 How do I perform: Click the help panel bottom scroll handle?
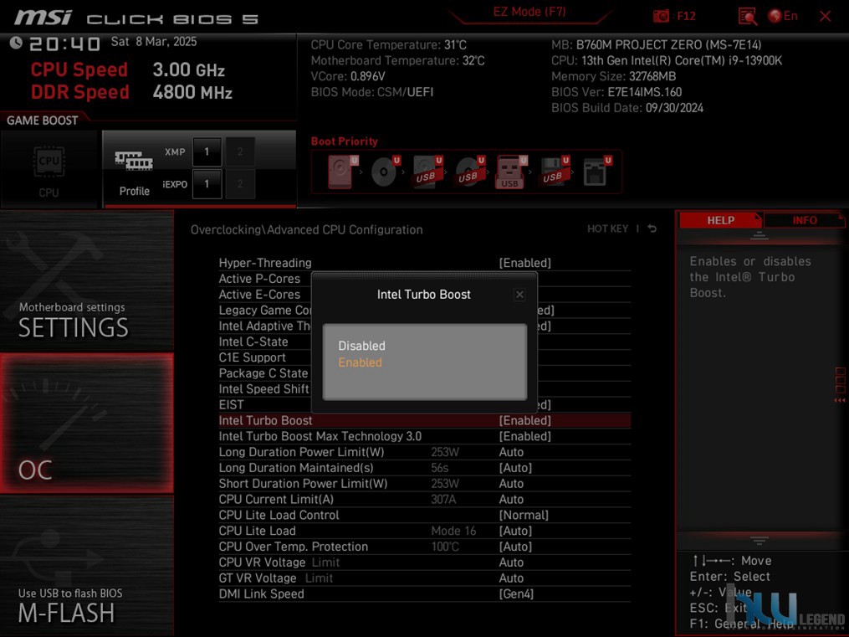[x=759, y=540]
